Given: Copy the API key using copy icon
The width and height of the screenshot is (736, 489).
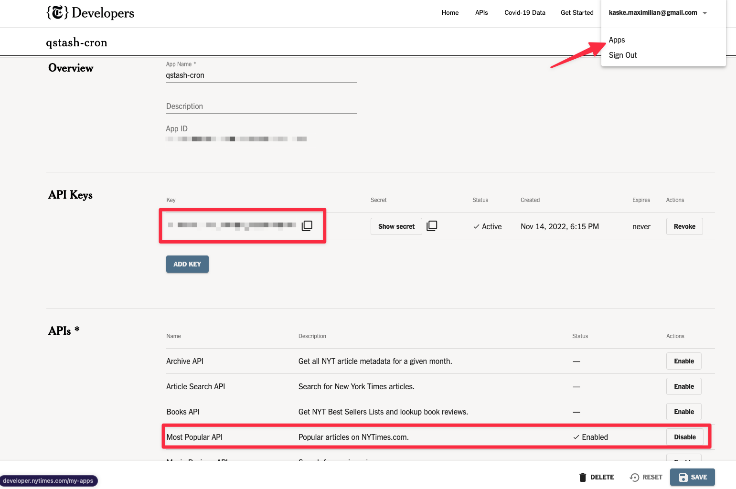Looking at the screenshot, I should coord(307,226).
